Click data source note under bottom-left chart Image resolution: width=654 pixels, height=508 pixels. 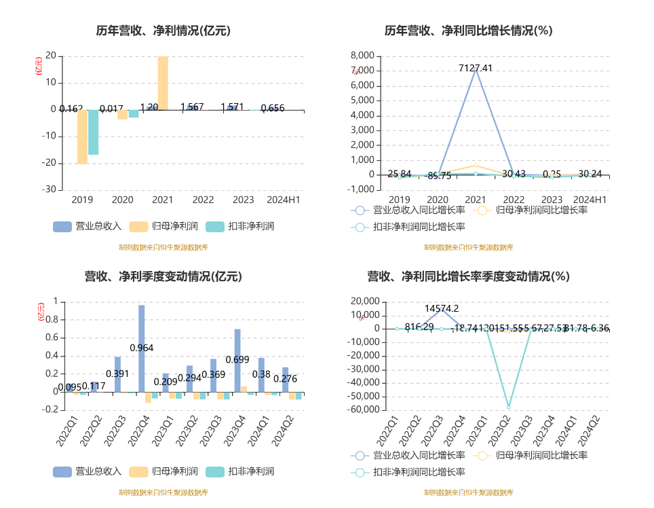[x=163, y=492]
